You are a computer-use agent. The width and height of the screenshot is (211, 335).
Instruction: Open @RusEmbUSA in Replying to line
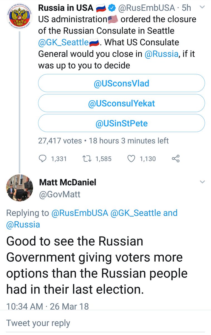pos(80,213)
